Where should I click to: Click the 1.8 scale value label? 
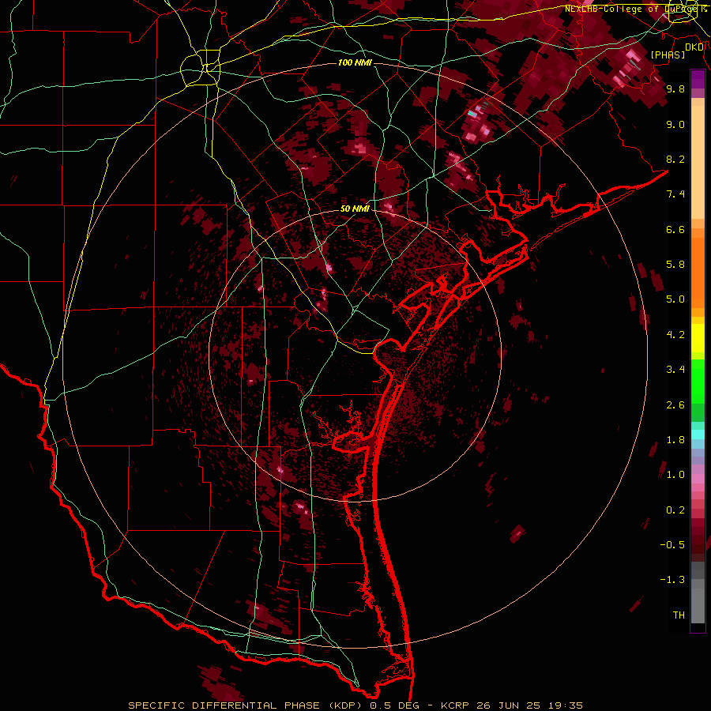pyautogui.click(x=675, y=440)
